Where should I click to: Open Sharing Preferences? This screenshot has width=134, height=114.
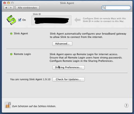68,67
